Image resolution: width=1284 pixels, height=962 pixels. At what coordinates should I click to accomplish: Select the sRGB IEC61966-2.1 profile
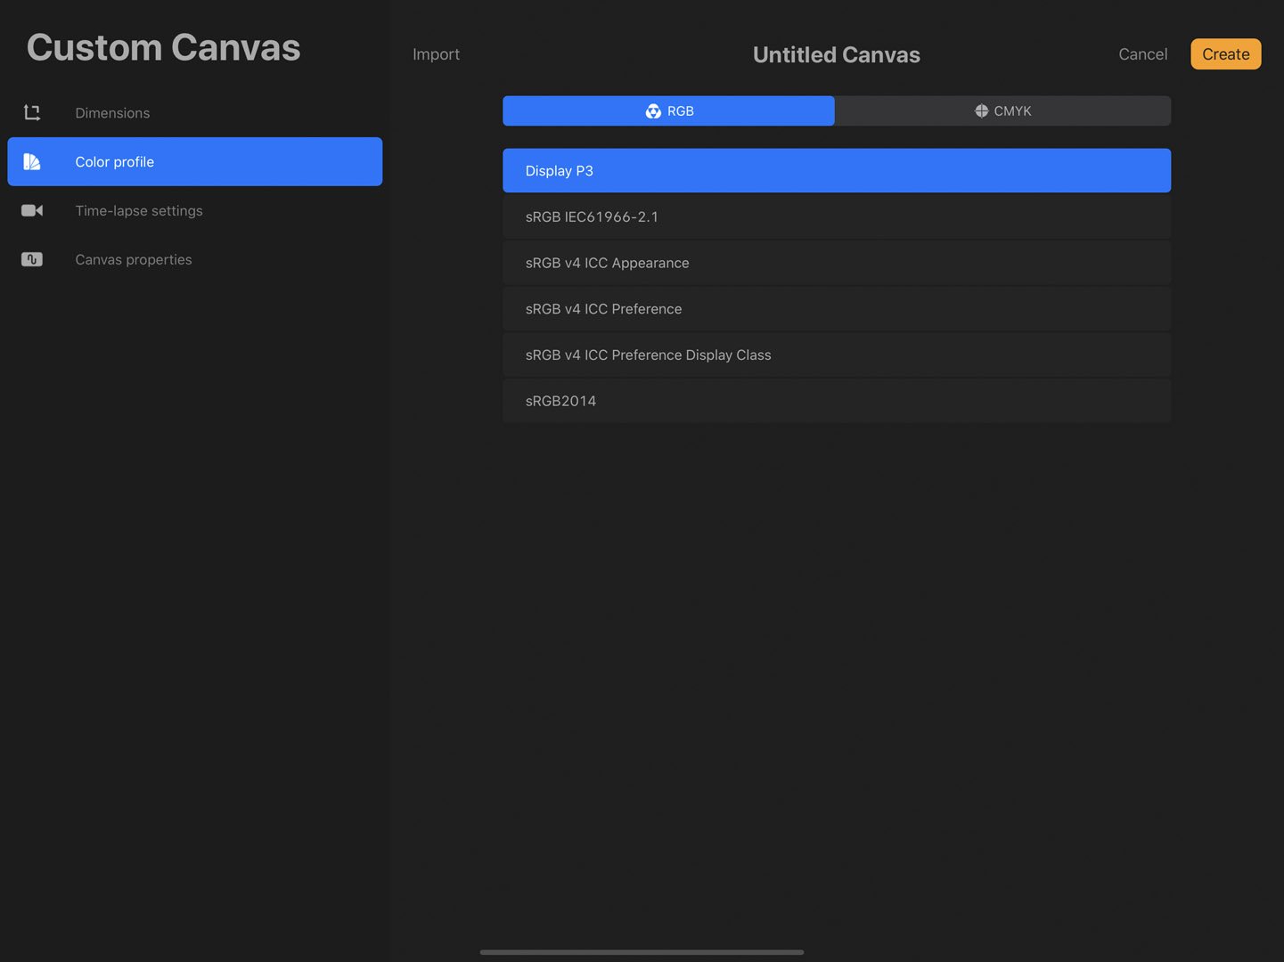[836, 216]
